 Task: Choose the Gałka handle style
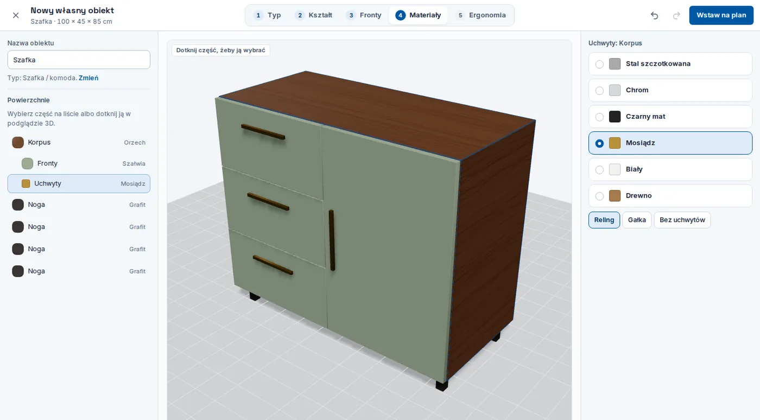click(637, 220)
